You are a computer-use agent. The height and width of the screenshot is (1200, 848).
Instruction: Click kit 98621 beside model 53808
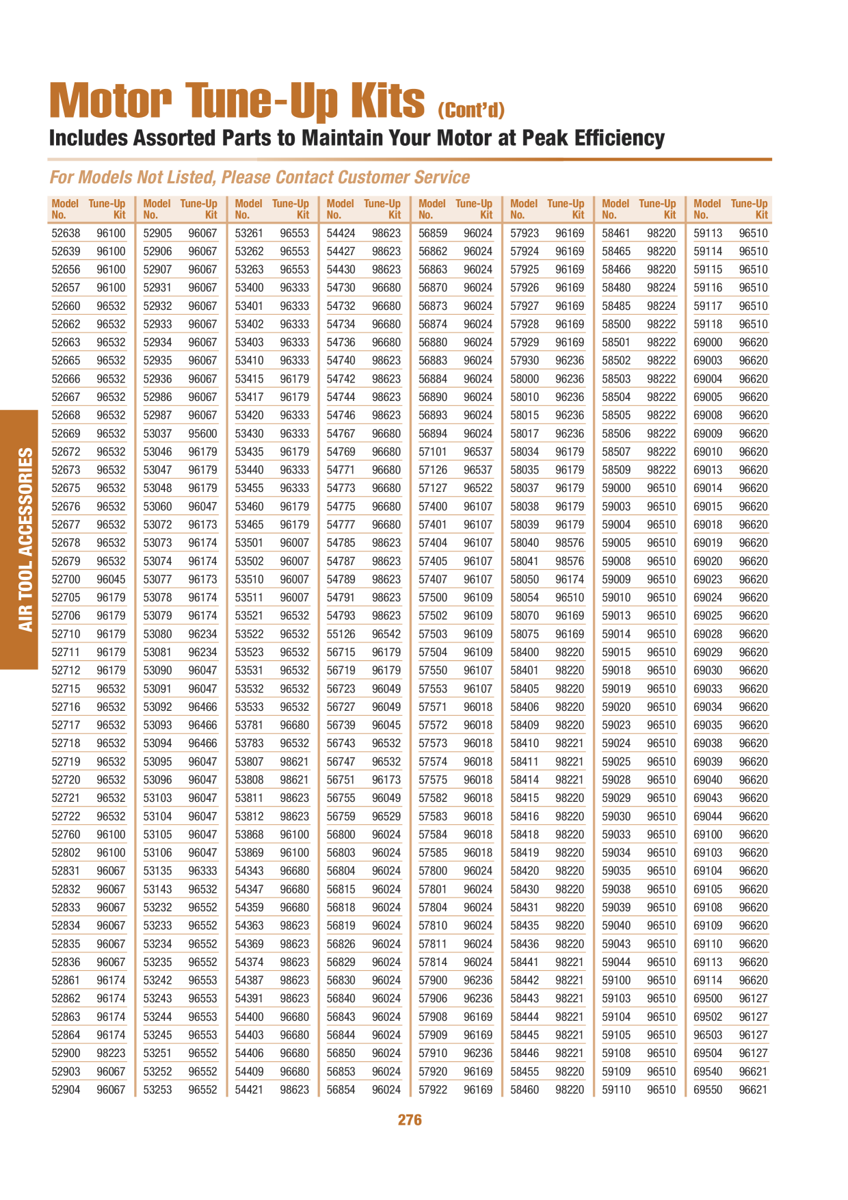coord(294,780)
